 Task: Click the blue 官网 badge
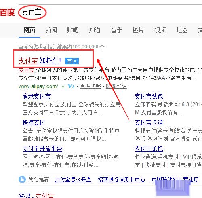tap(72, 61)
